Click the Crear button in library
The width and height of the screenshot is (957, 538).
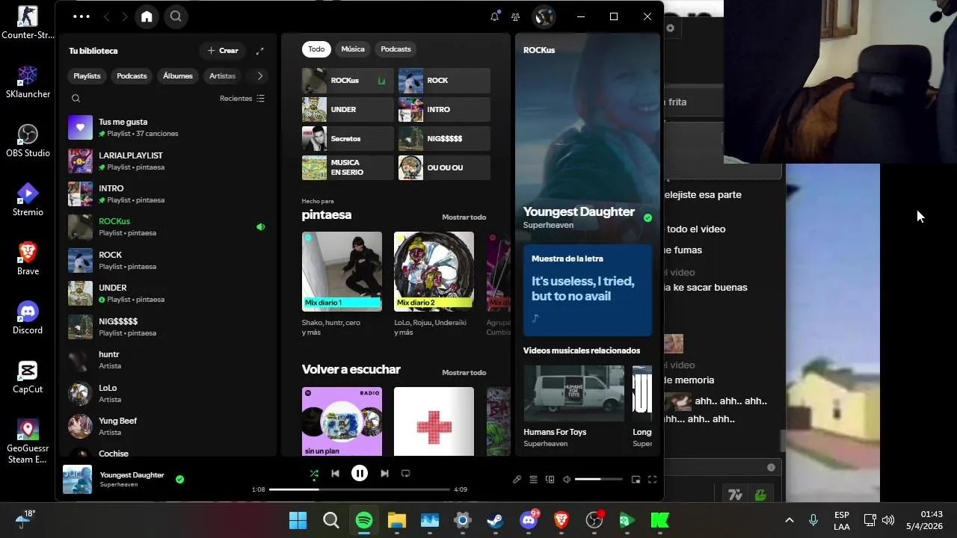(223, 51)
